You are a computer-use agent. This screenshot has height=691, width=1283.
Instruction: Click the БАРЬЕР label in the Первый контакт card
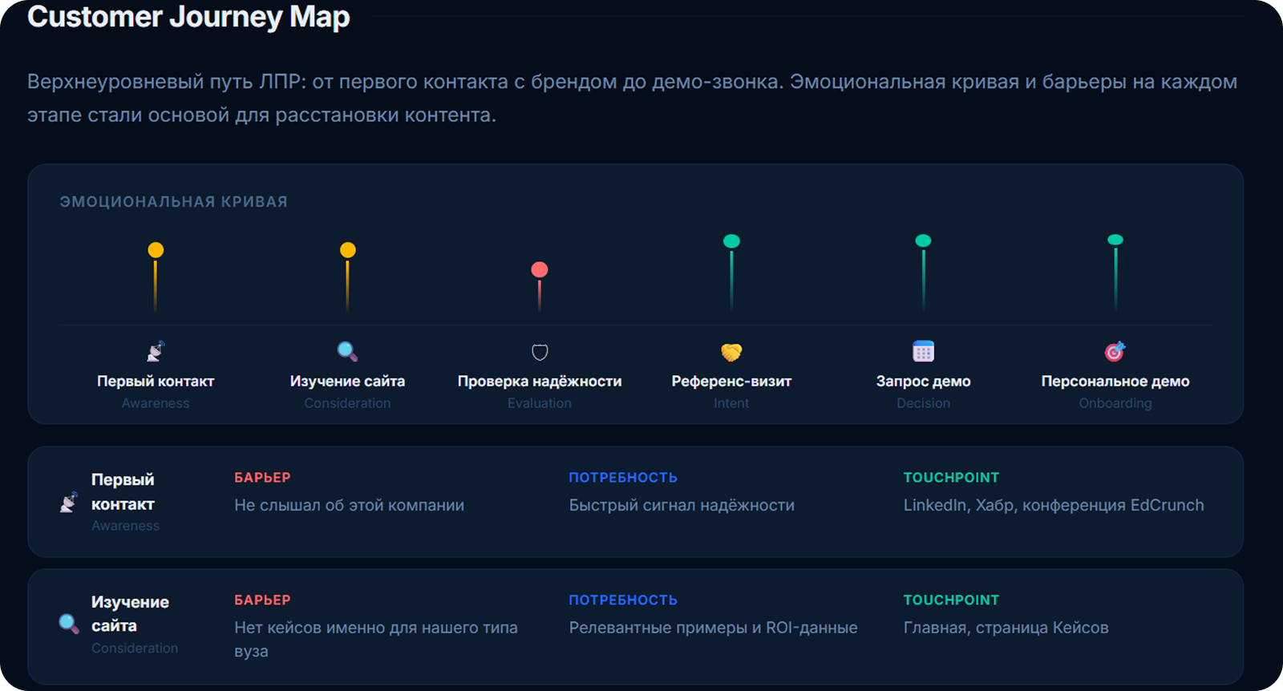pyautogui.click(x=262, y=478)
